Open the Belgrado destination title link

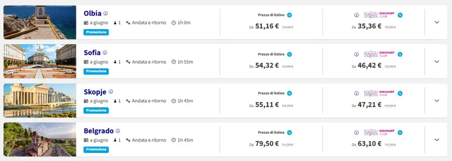tap(98, 131)
